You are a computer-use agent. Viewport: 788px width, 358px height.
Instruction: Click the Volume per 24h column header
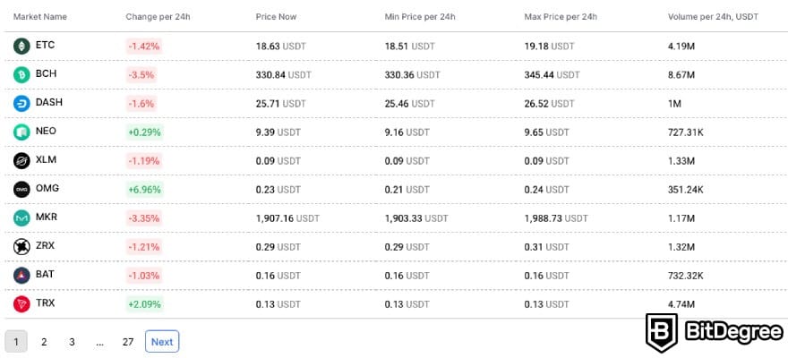715,17
